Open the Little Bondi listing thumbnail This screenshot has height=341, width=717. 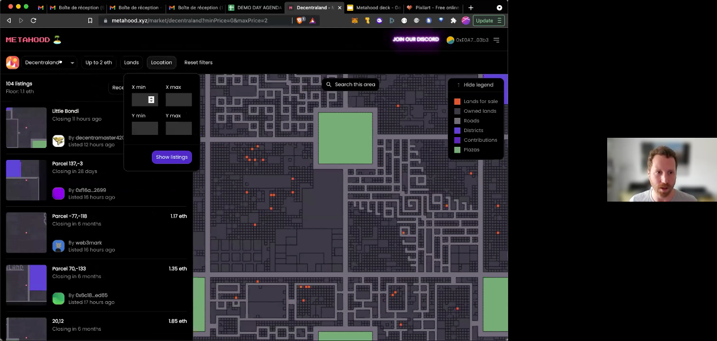coord(26,128)
